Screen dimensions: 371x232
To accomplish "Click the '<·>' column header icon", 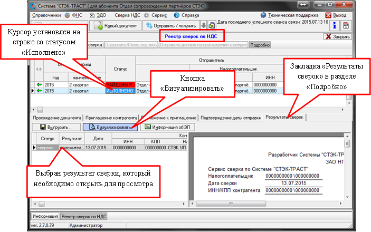I will [39, 69].
